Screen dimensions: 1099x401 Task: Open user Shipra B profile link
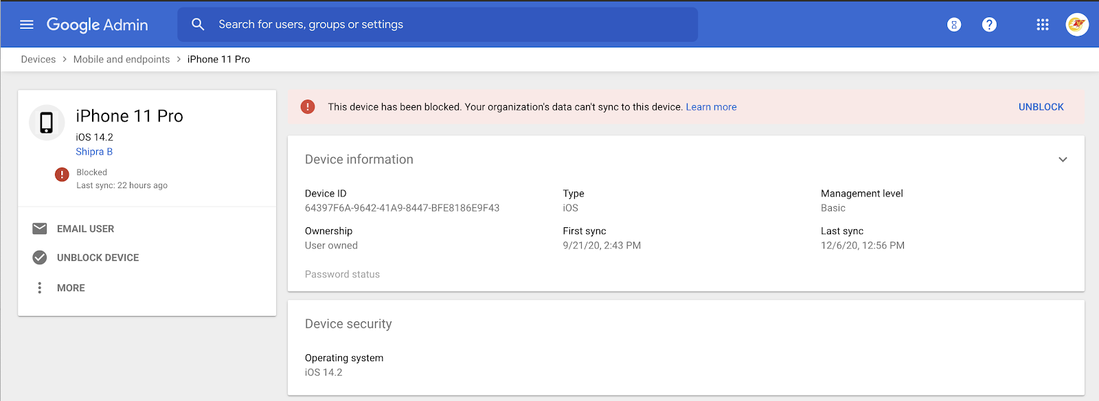(x=94, y=152)
